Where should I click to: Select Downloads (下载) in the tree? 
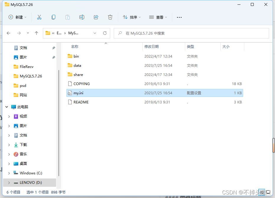(x=23, y=145)
